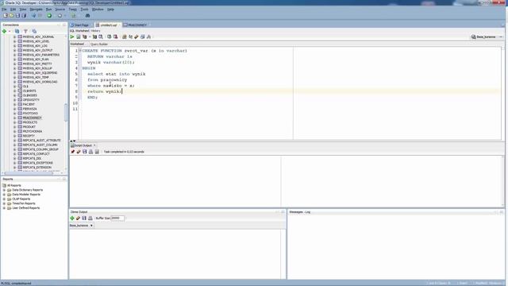Click the print icon in Script Output toolbar
Image resolution: width=508 pixels, height=286 pixels.
point(90,152)
